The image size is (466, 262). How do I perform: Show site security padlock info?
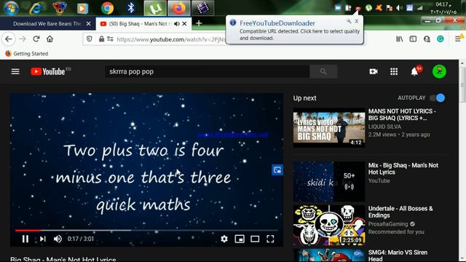(101, 39)
